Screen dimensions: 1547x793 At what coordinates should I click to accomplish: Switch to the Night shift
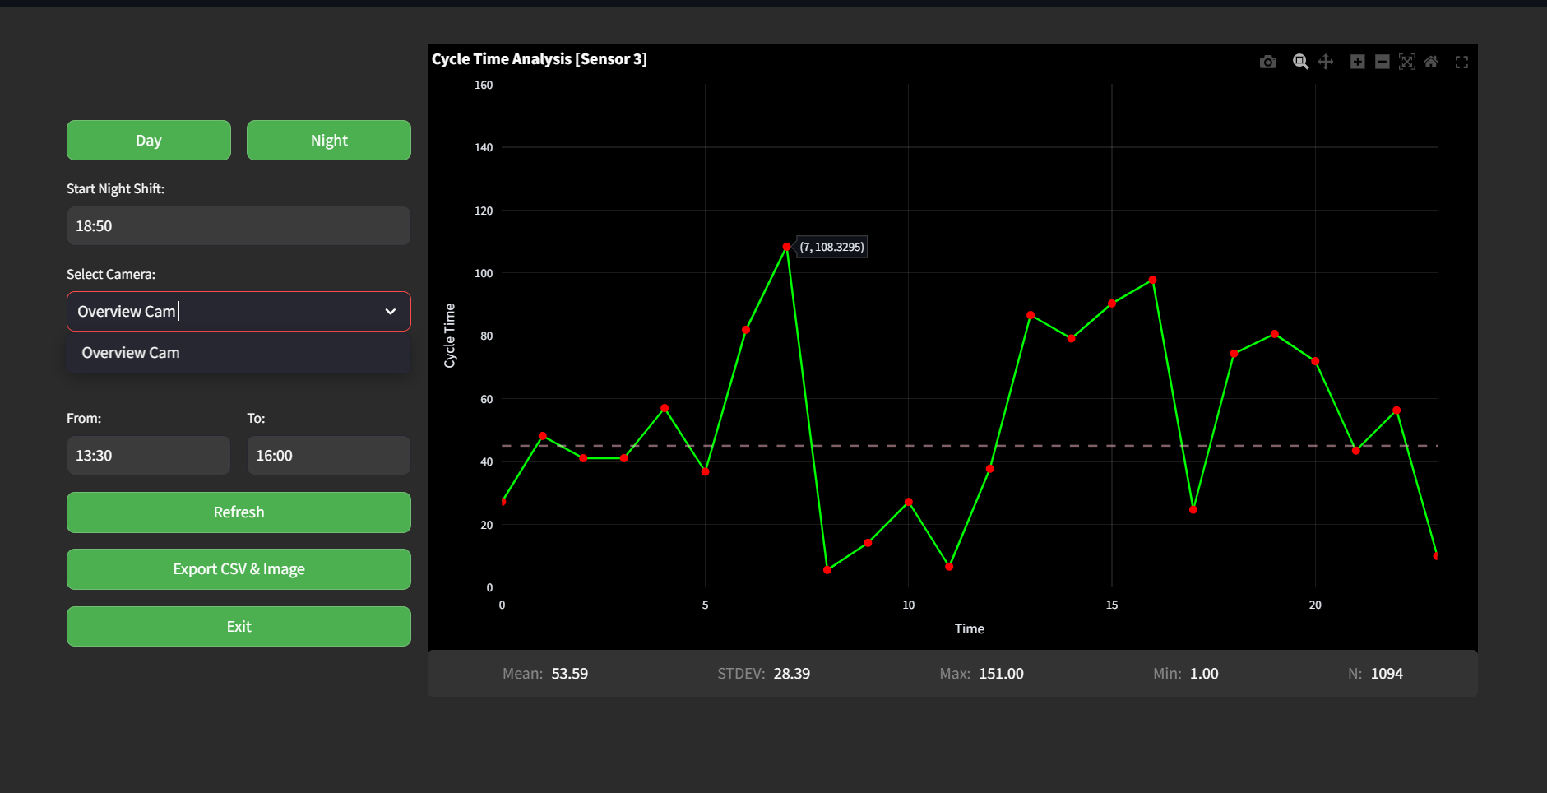[329, 141]
